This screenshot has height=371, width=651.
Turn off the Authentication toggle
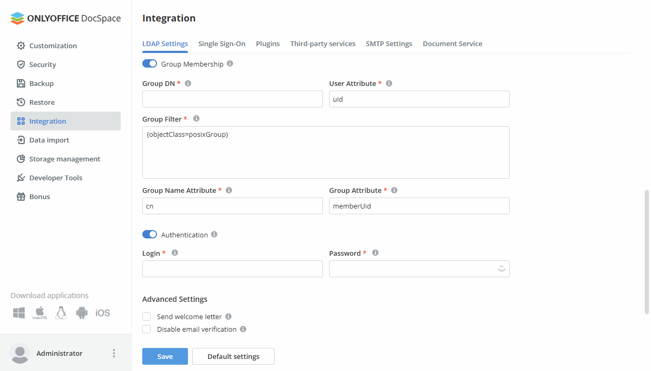point(149,234)
